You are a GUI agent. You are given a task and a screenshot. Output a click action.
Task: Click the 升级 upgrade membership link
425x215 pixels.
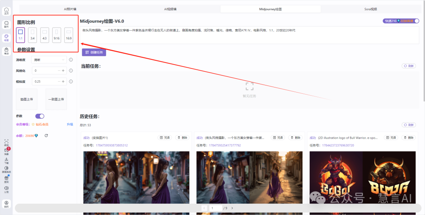(x=70, y=124)
